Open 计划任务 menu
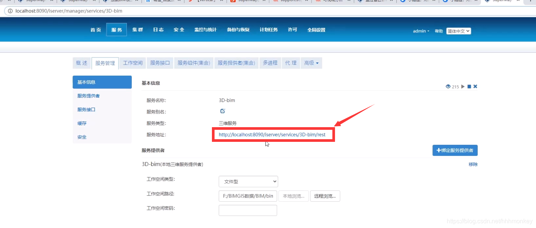Image resolution: width=536 pixels, height=228 pixels. (269, 30)
